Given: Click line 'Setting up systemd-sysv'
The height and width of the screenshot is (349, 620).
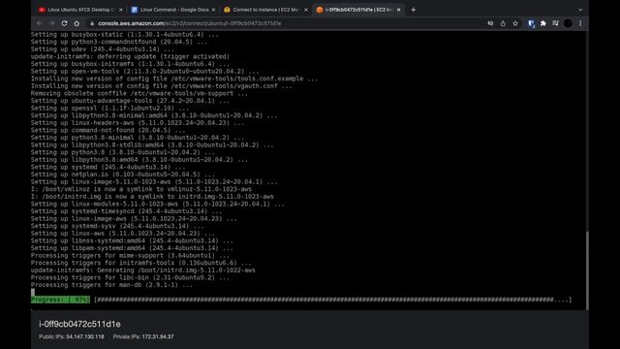Looking at the screenshot, I should point(117,226).
